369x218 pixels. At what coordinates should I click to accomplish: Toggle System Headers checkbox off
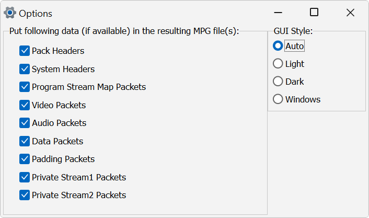(x=25, y=69)
